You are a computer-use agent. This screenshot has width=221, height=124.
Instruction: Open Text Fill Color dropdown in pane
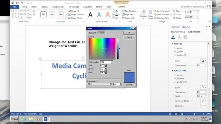203,61
